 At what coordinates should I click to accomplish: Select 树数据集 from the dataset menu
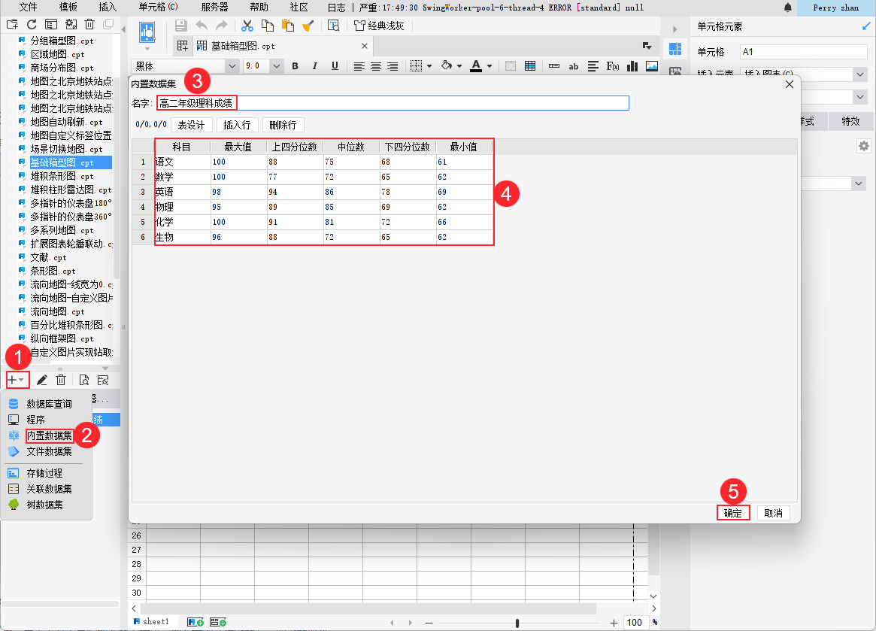(44, 505)
